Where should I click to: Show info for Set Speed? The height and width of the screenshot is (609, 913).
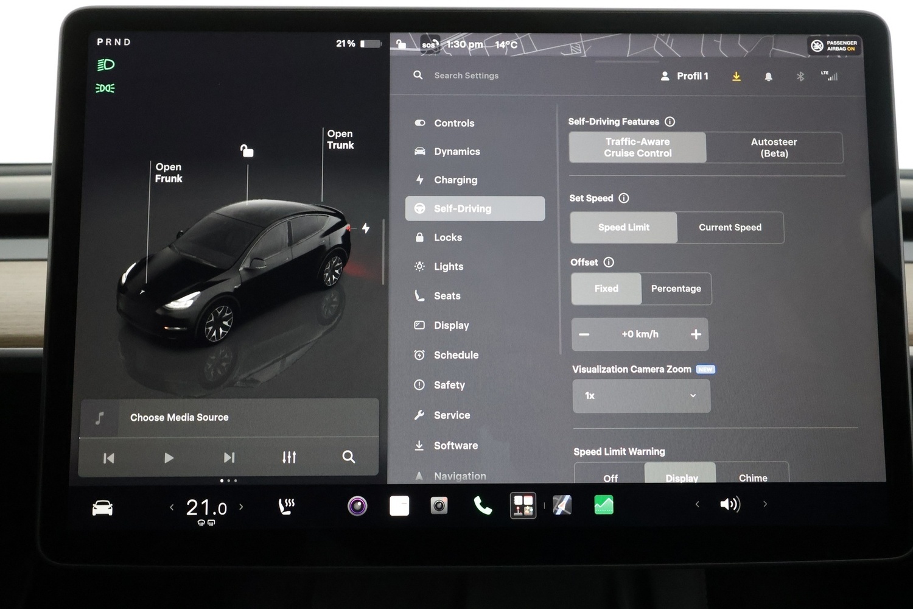click(624, 198)
